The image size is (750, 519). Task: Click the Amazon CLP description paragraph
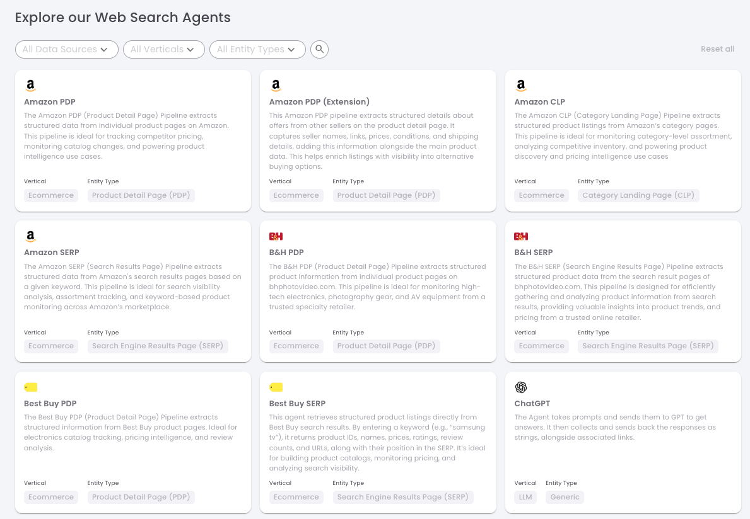point(623,136)
